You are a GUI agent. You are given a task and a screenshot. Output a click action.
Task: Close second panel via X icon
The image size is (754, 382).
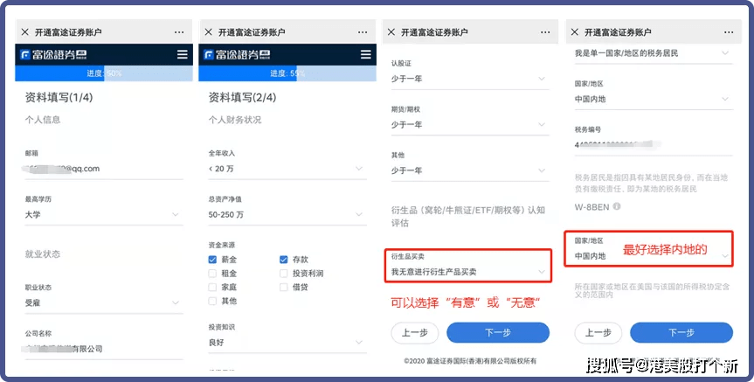pos(208,32)
